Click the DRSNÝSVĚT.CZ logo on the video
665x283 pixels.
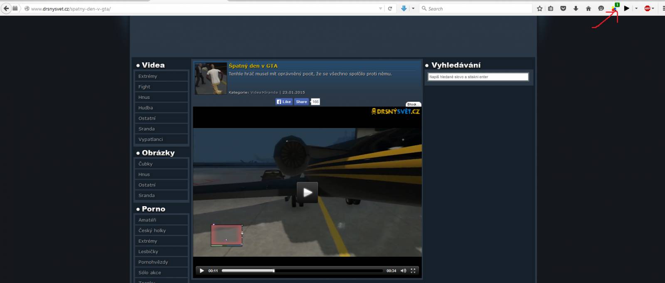click(x=396, y=111)
